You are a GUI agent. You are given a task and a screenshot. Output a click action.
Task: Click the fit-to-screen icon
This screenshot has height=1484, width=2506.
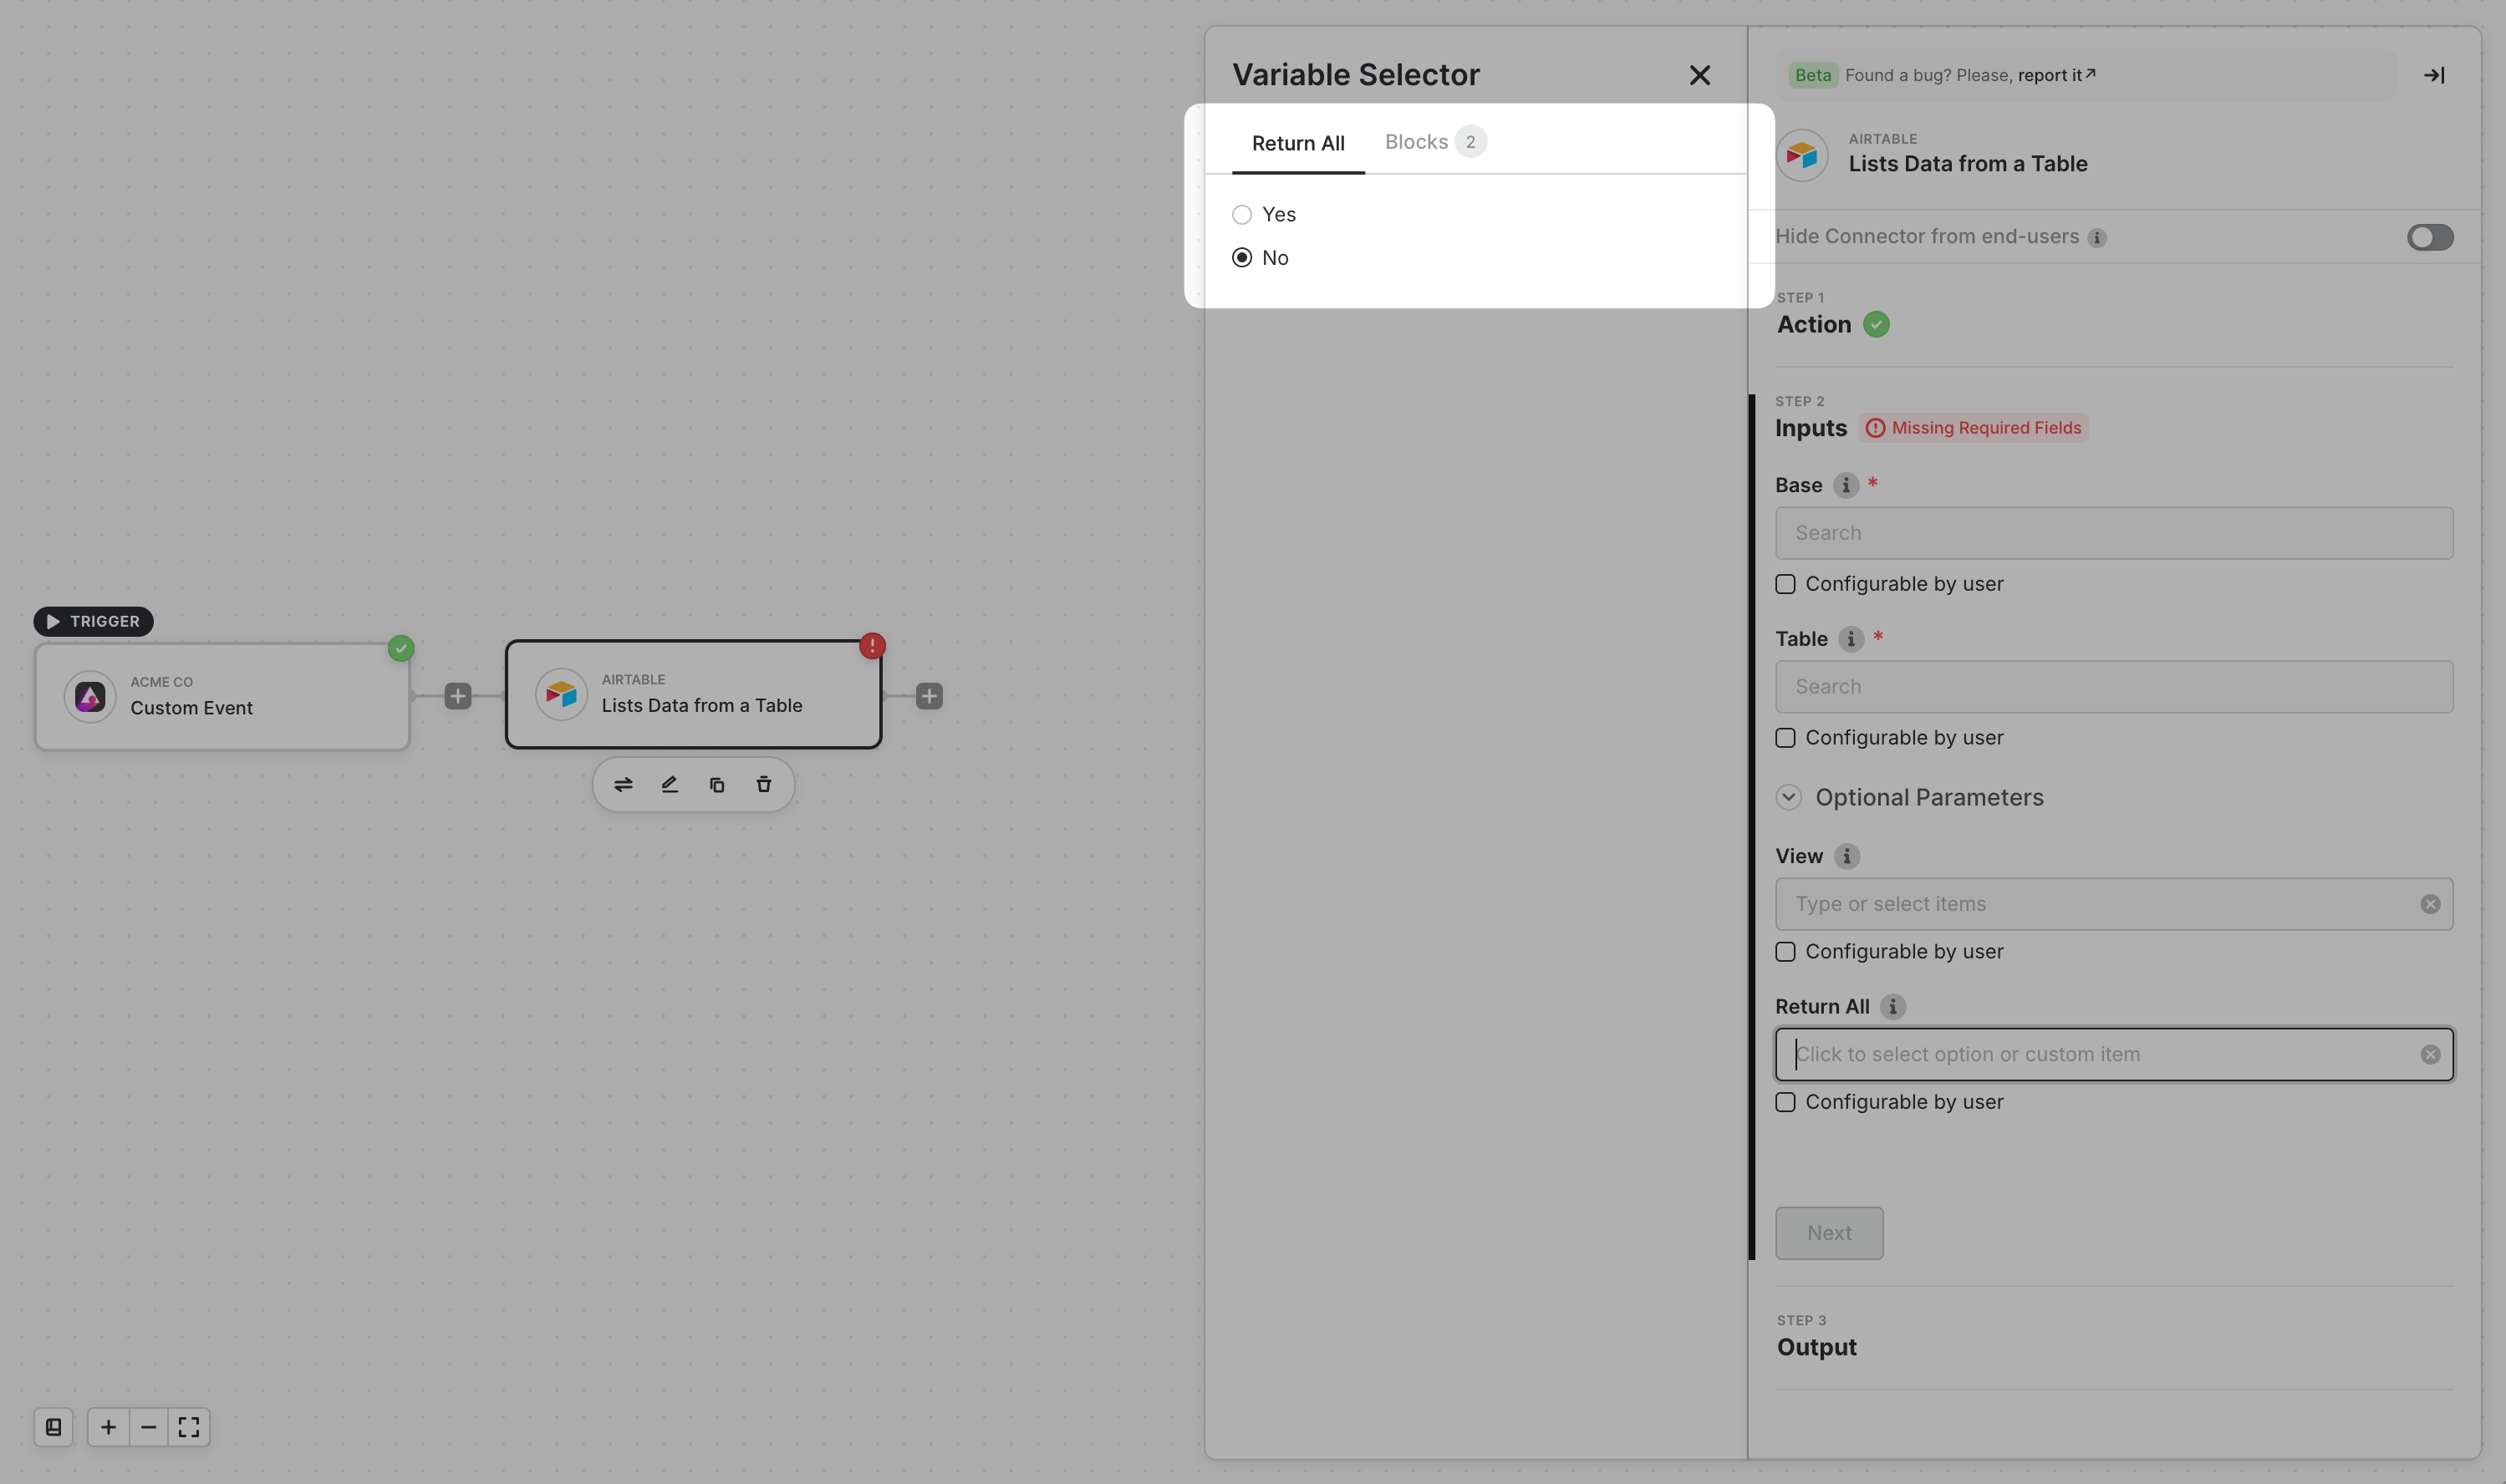click(189, 1427)
